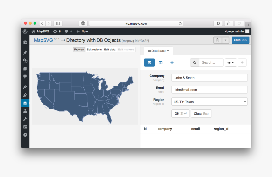Open Dashboard in the WordPress sidebar
272x177 pixels.
25,42
